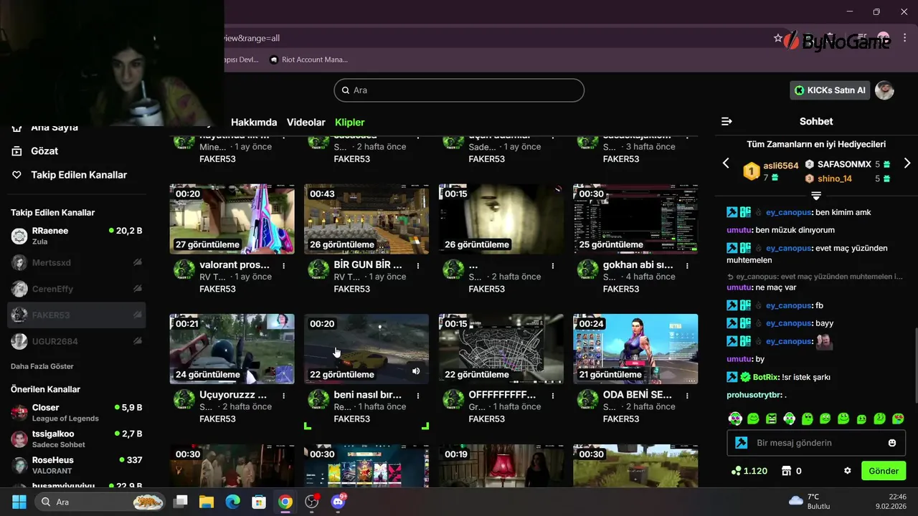The height and width of the screenshot is (516, 918).
Task: Open OBS Studio from the taskbar
Action: coord(311,502)
